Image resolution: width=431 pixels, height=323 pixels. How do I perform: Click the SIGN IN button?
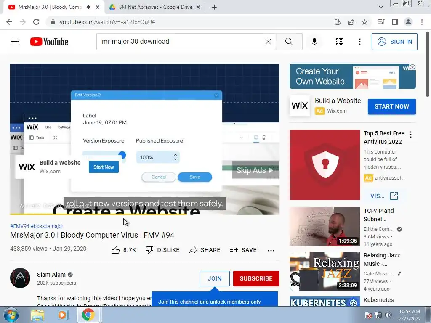(x=394, y=42)
